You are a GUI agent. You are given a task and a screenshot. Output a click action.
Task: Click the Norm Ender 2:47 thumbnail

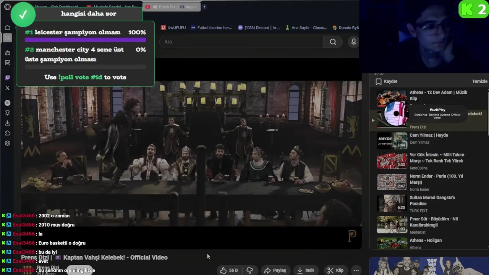(392, 182)
